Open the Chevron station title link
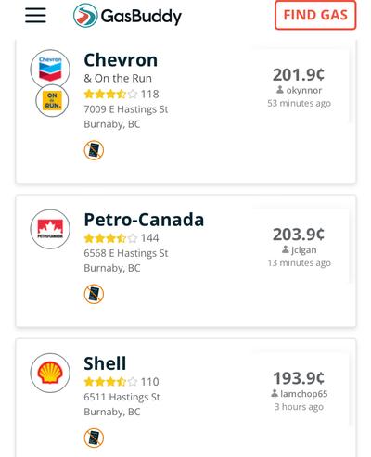371x457 pixels. [x=121, y=60]
